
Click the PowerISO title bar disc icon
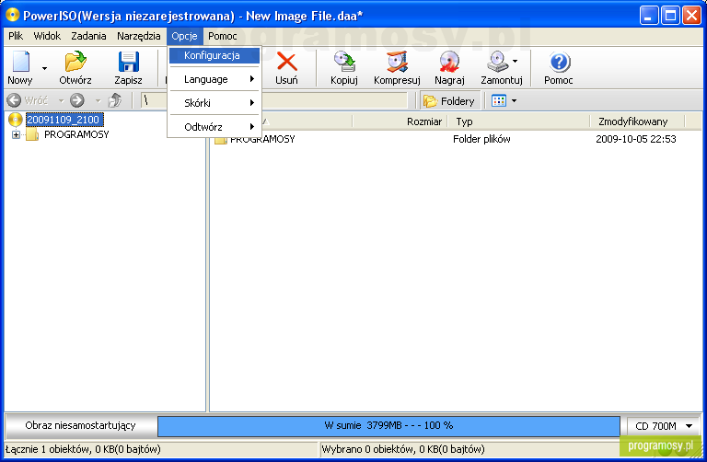coord(12,16)
